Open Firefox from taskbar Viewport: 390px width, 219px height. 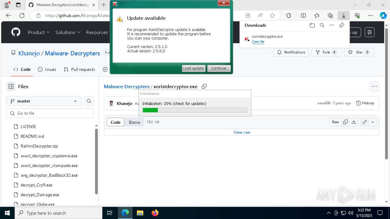[155, 213]
